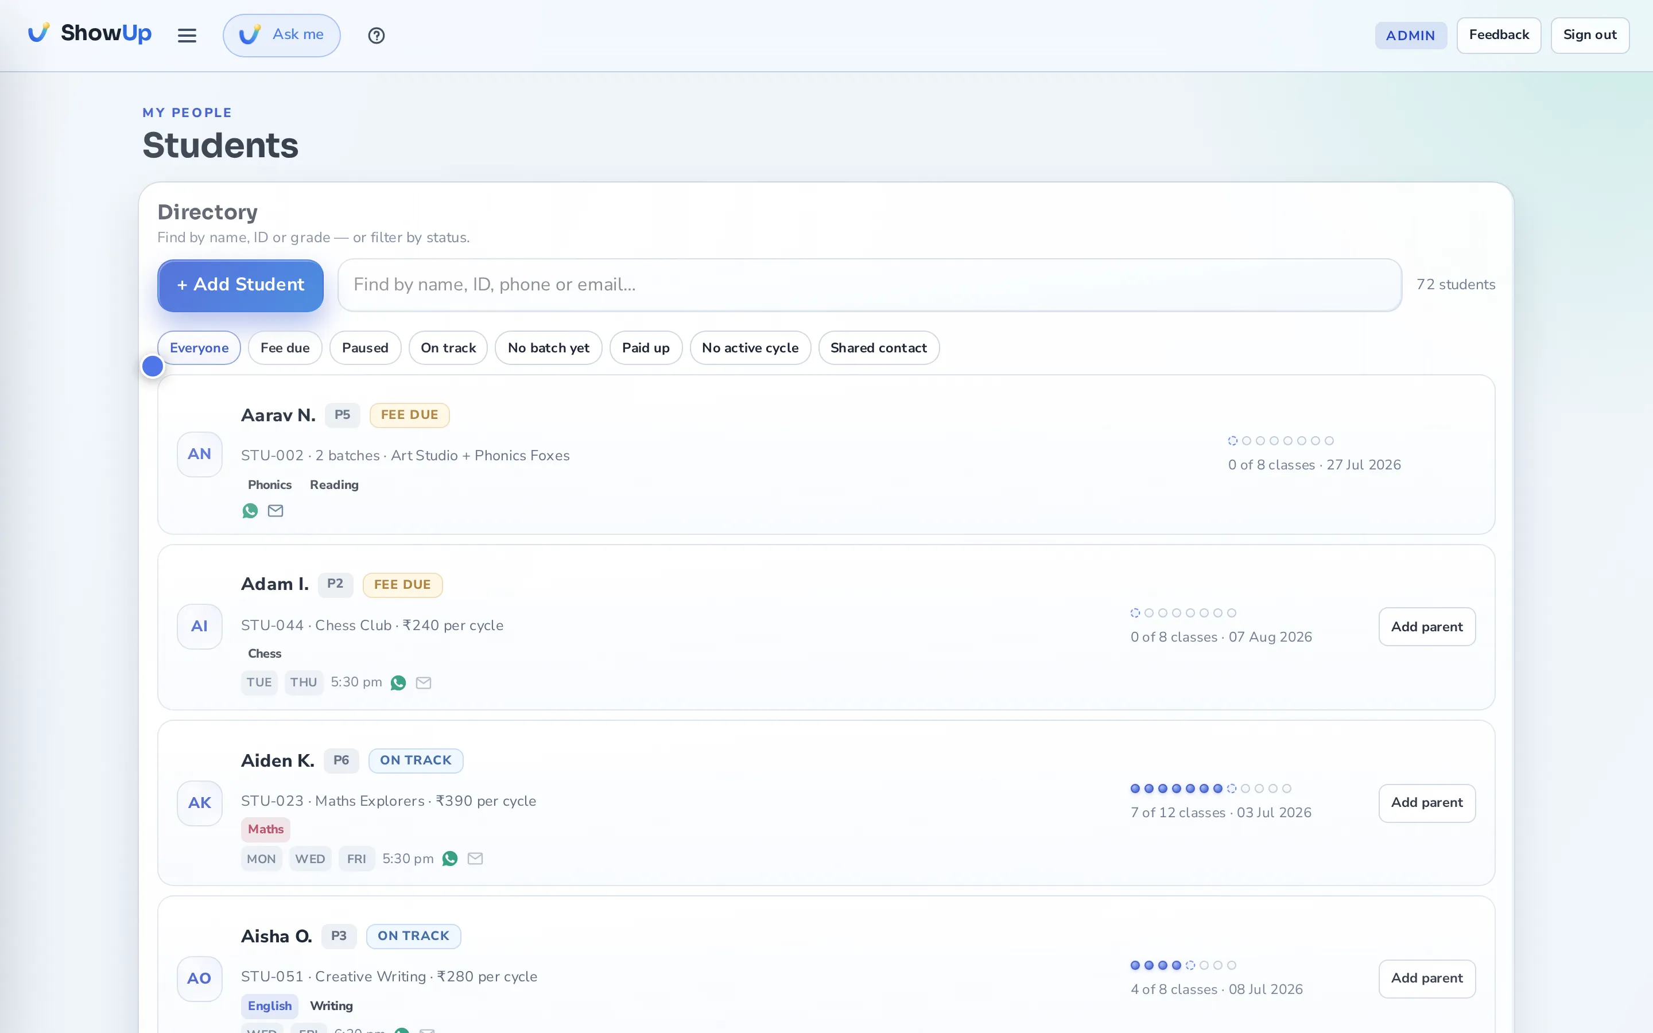Add parent for Adam I.
Image resolution: width=1653 pixels, height=1033 pixels.
1427,627
